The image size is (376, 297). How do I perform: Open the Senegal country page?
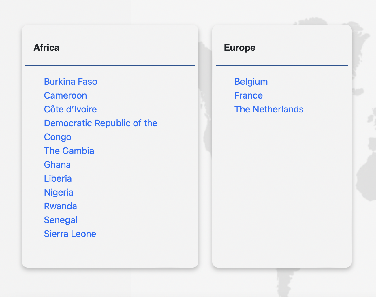[x=61, y=220]
